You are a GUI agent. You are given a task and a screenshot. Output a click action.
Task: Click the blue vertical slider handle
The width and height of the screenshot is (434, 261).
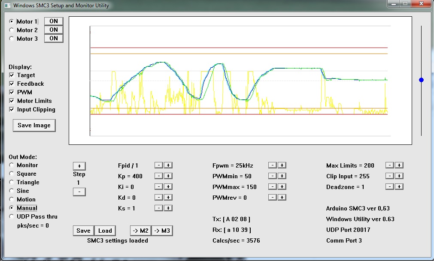click(x=421, y=80)
